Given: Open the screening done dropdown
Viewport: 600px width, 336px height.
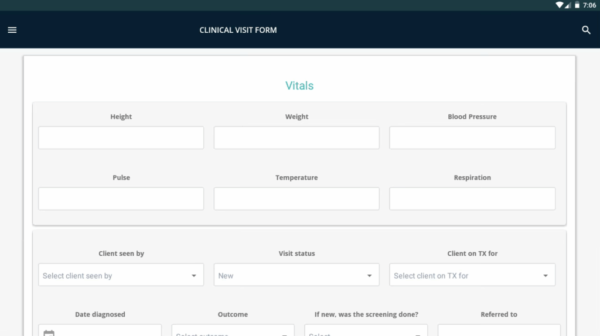Looking at the screenshot, I should (x=366, y=332).
